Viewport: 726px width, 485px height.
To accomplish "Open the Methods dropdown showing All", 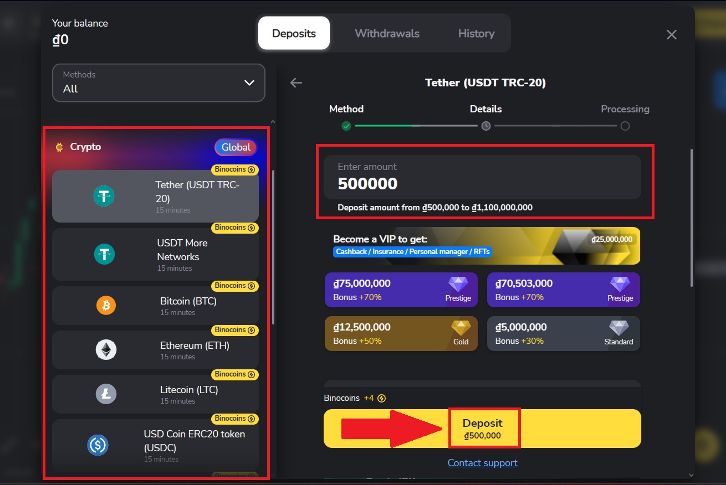I will 159,83.
